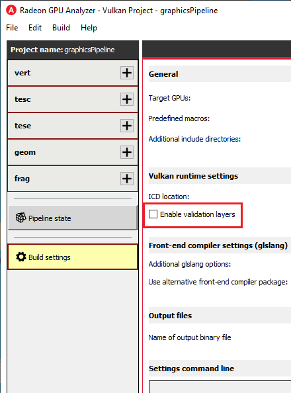Screen dimensions: 291x393
Task: Click the plus icon for tesc stage
Action: [127, 99]
